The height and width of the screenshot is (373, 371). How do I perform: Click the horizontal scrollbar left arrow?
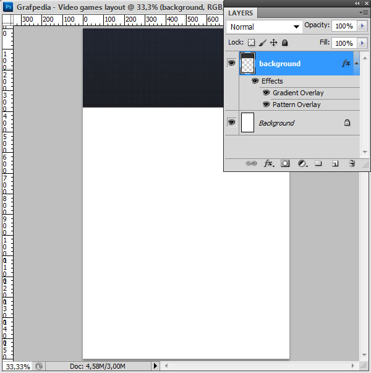pos(166,366)
